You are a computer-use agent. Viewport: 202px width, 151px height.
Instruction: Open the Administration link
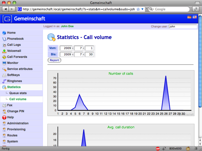tap(18, 123)
